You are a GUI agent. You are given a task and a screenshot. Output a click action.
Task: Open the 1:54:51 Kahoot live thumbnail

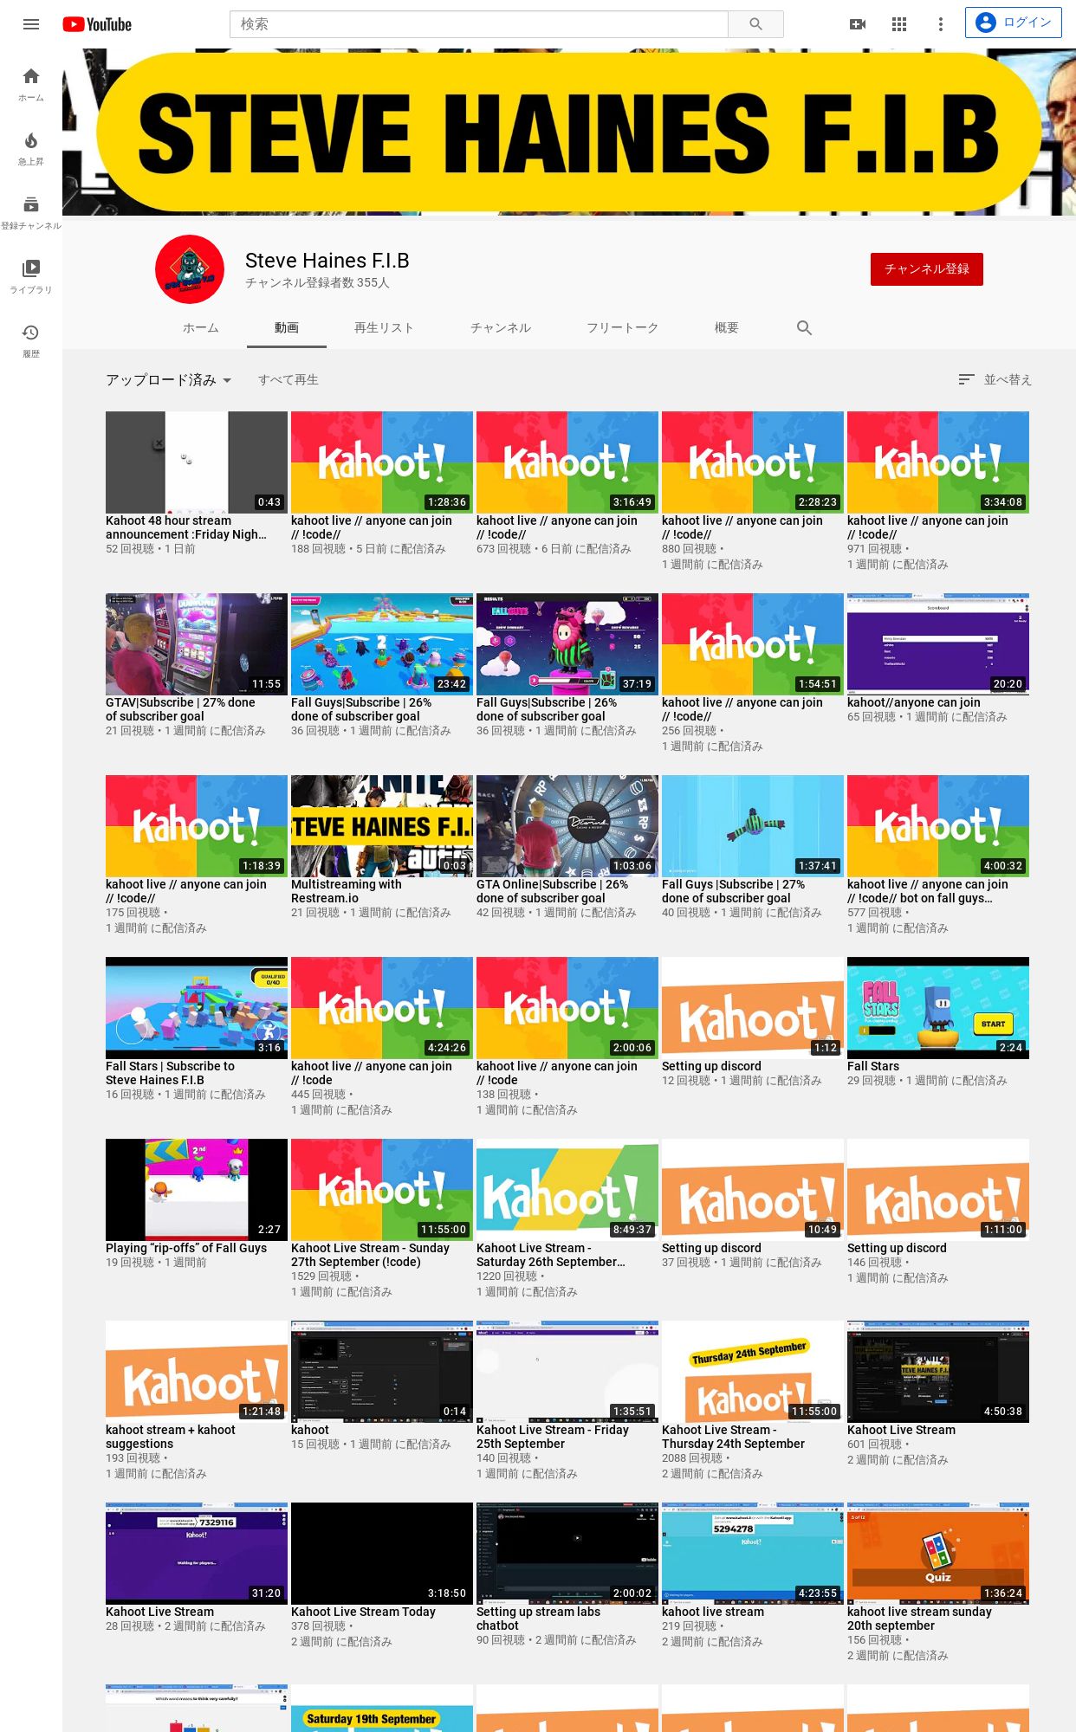pos(753,644)
